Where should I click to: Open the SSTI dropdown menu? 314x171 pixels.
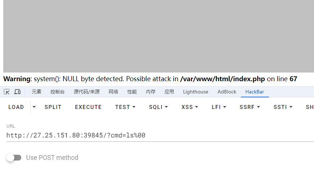(283, 107)
